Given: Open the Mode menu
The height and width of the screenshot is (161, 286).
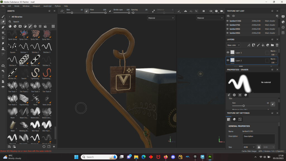Looking at the screenshot, I should point(17,6).
